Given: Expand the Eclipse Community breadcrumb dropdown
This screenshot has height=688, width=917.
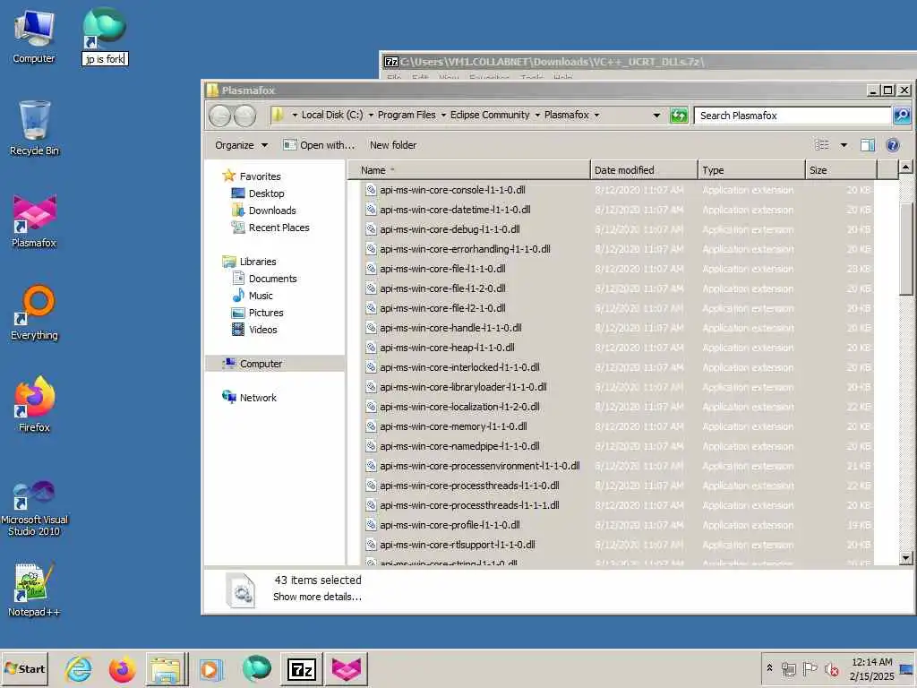Looking at the screenshot, I should tap(537, 116).
